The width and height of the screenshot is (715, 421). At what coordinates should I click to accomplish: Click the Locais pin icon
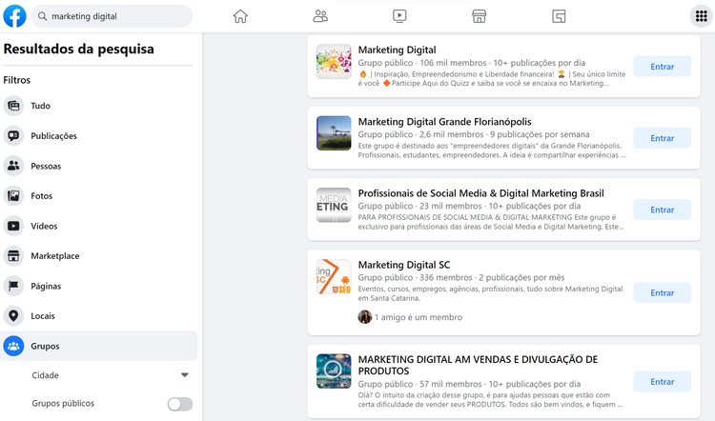13,316
